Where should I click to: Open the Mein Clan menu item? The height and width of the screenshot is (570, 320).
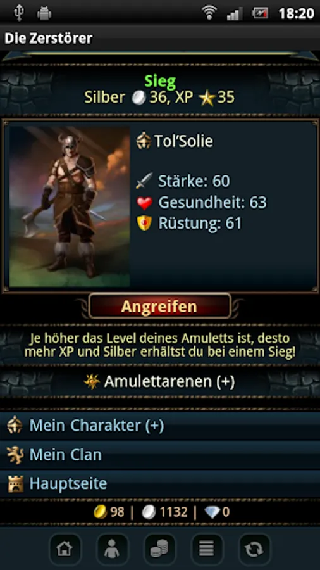(x=160, y=455)
